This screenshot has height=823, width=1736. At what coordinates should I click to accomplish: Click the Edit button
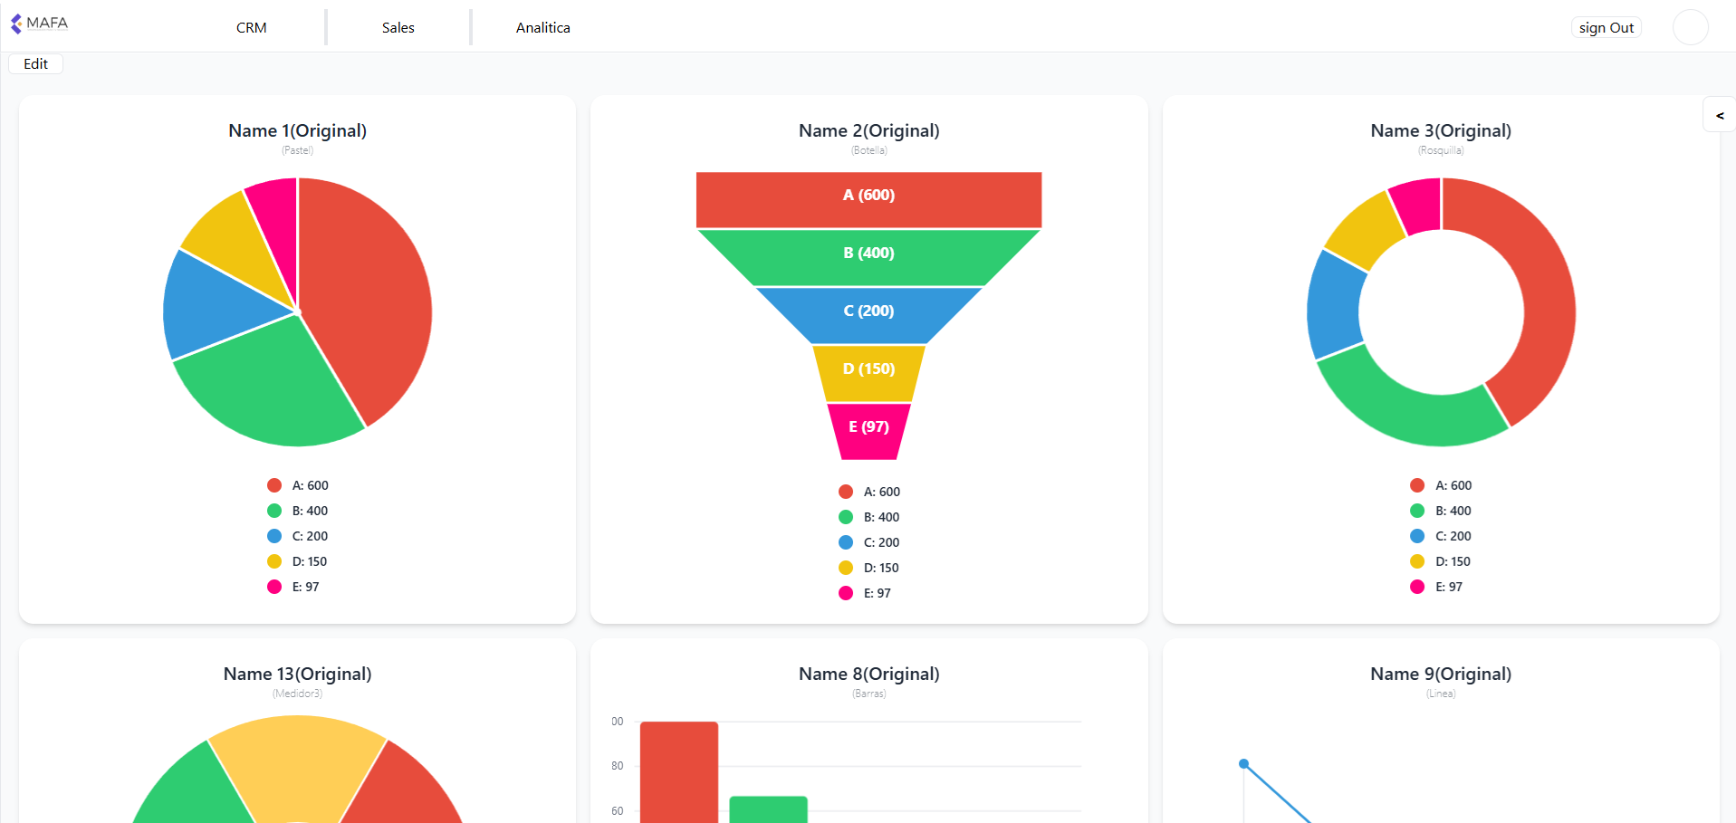tap(36, 63)
